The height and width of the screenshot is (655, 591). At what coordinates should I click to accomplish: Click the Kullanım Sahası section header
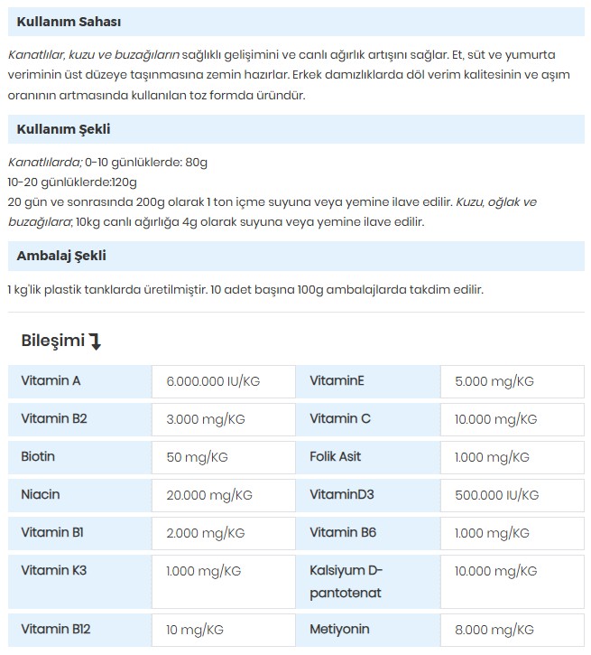coord(69,22)
